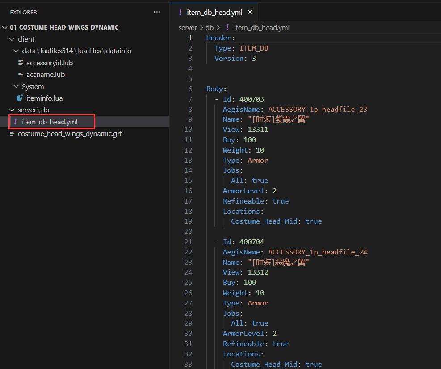Click the YAML icon in breadcrumb bar
Screen dimensions: 441x369
(227, 27)
